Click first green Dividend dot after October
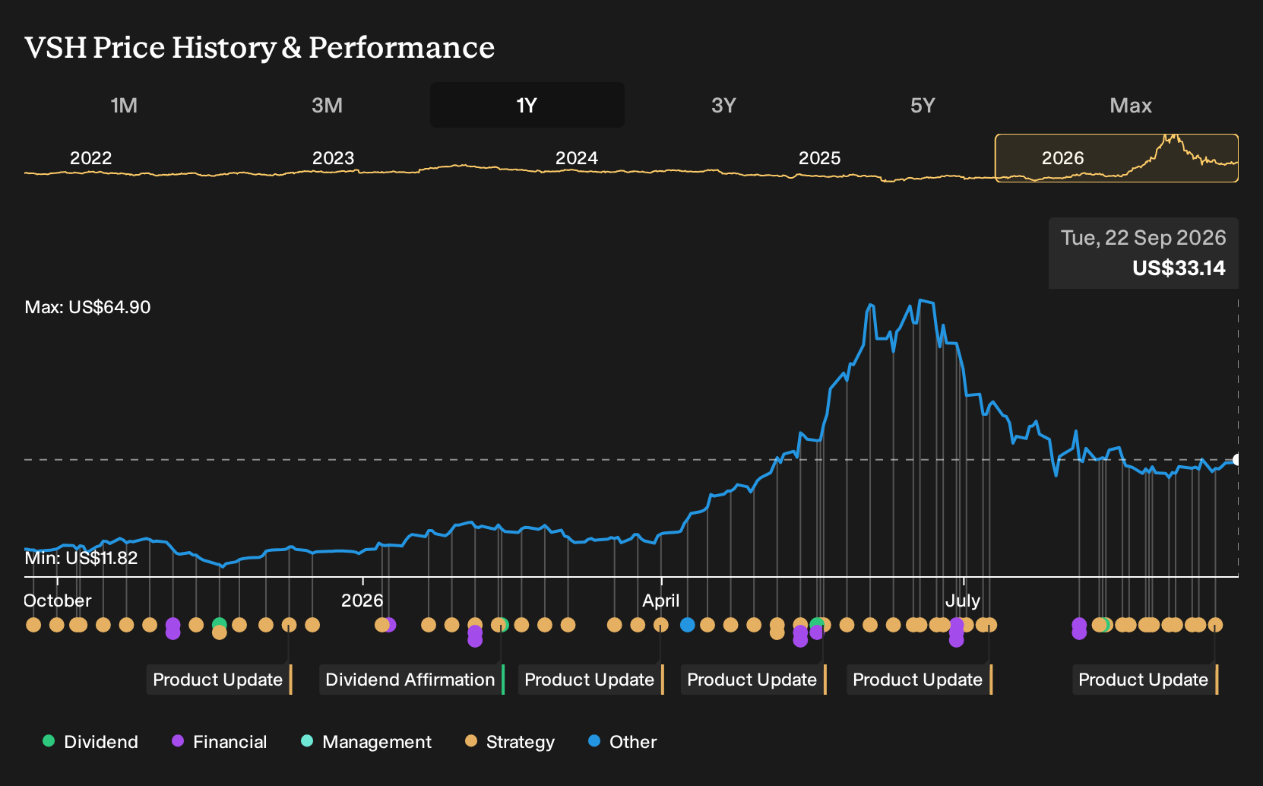This screenshot has width=1263, height=786. pos(220,625)
